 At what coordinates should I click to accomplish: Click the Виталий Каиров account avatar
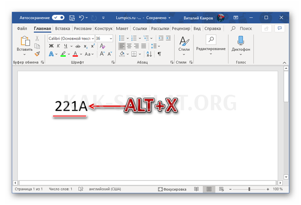coord(221,18)
